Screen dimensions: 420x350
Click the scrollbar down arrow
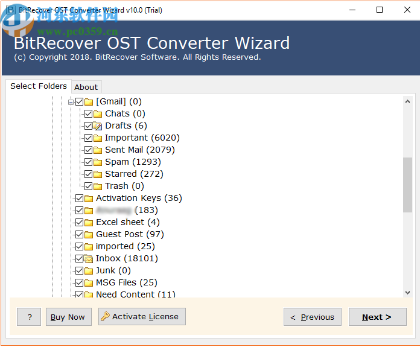pyautogui.click(x=407, y=293)
